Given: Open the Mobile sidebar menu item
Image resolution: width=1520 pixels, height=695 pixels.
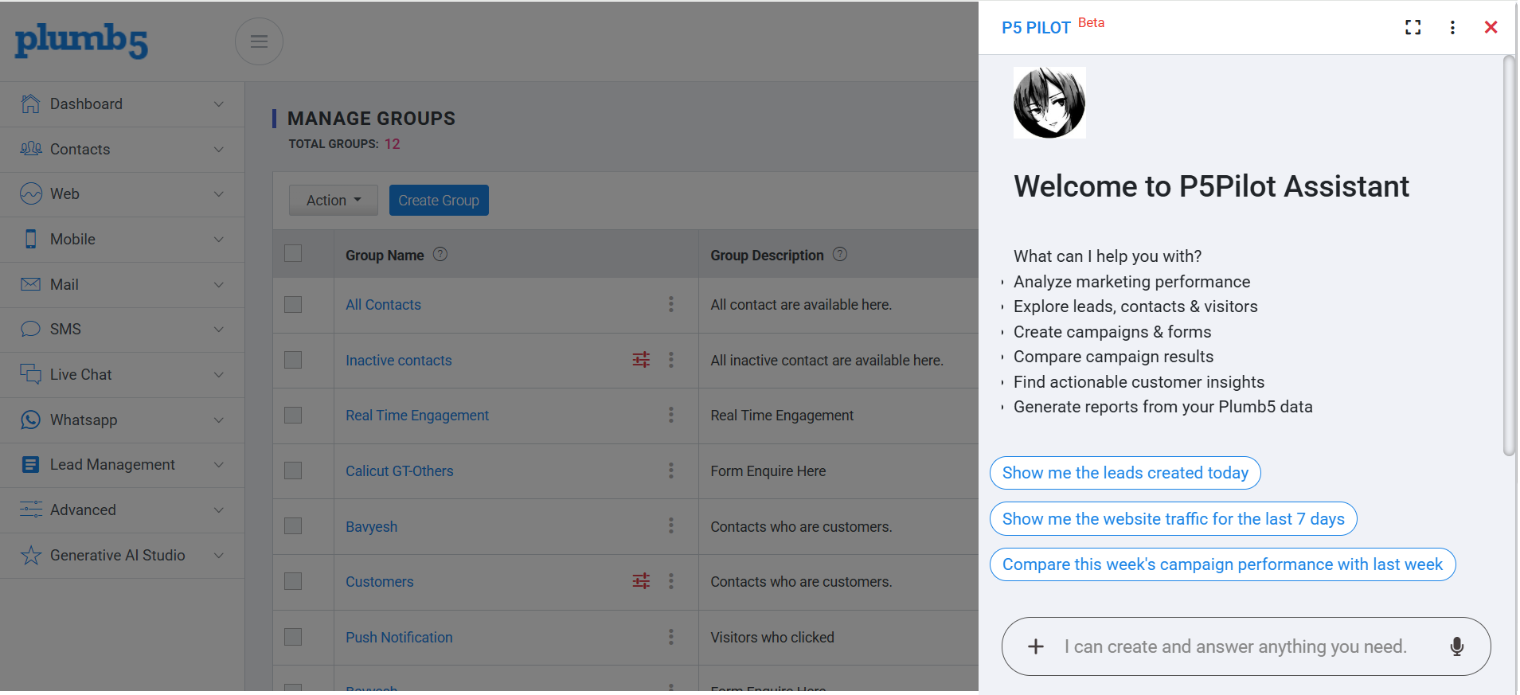Looking at the screenshot, I should (x=123, y=240).
